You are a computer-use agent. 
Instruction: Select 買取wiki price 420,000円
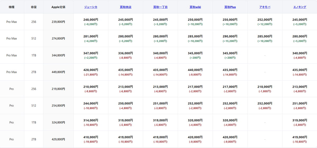(x=195, y=137)
